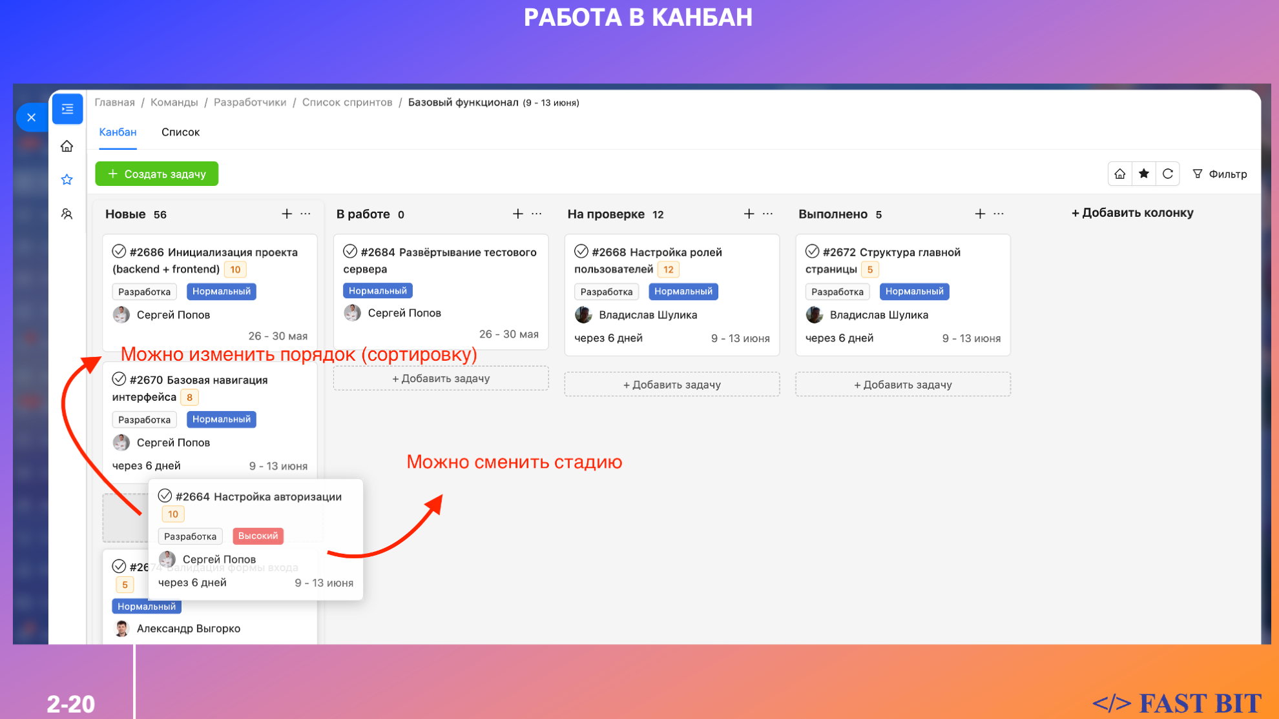Open the На проверке column options menu
Viewport: 1279px width, 719px height.
(767, 214)
